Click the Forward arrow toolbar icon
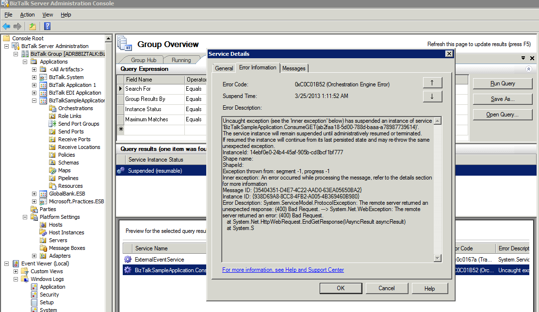 pyautogui.click(x=17, y=26)
